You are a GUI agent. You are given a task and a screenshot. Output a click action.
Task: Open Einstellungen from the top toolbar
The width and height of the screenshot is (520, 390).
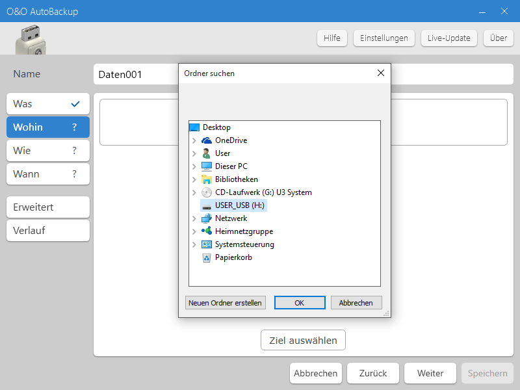[x=384, y=38]
